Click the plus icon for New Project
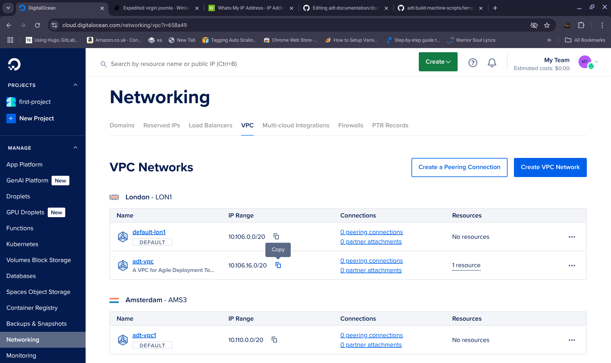This screenshot has height=363, width=611. coord(11,118)
